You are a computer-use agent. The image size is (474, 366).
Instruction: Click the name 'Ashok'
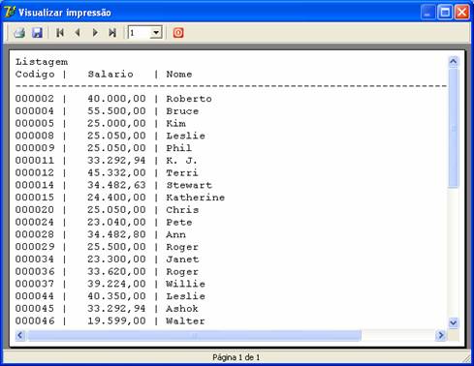[x=182, y=309]
